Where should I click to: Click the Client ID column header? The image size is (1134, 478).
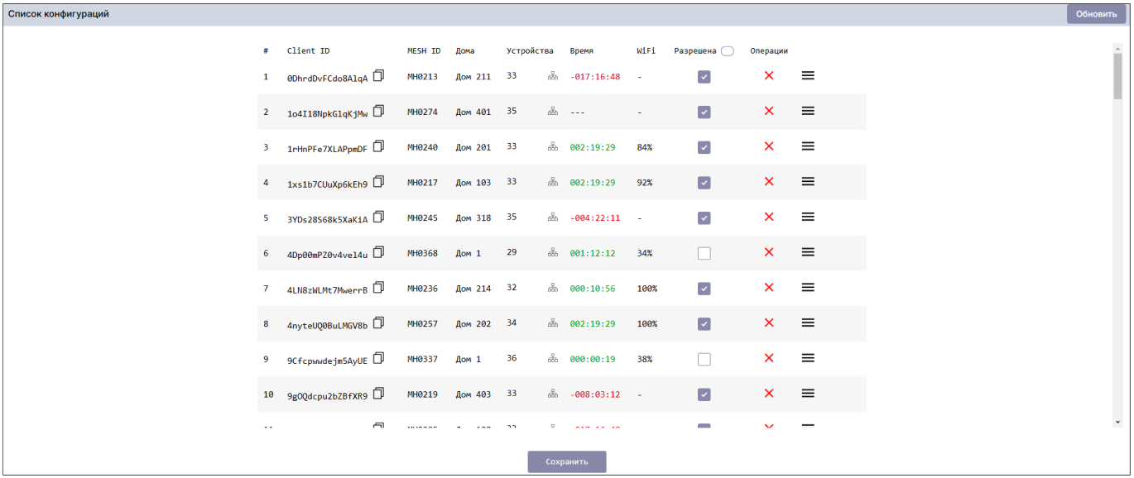308,51
